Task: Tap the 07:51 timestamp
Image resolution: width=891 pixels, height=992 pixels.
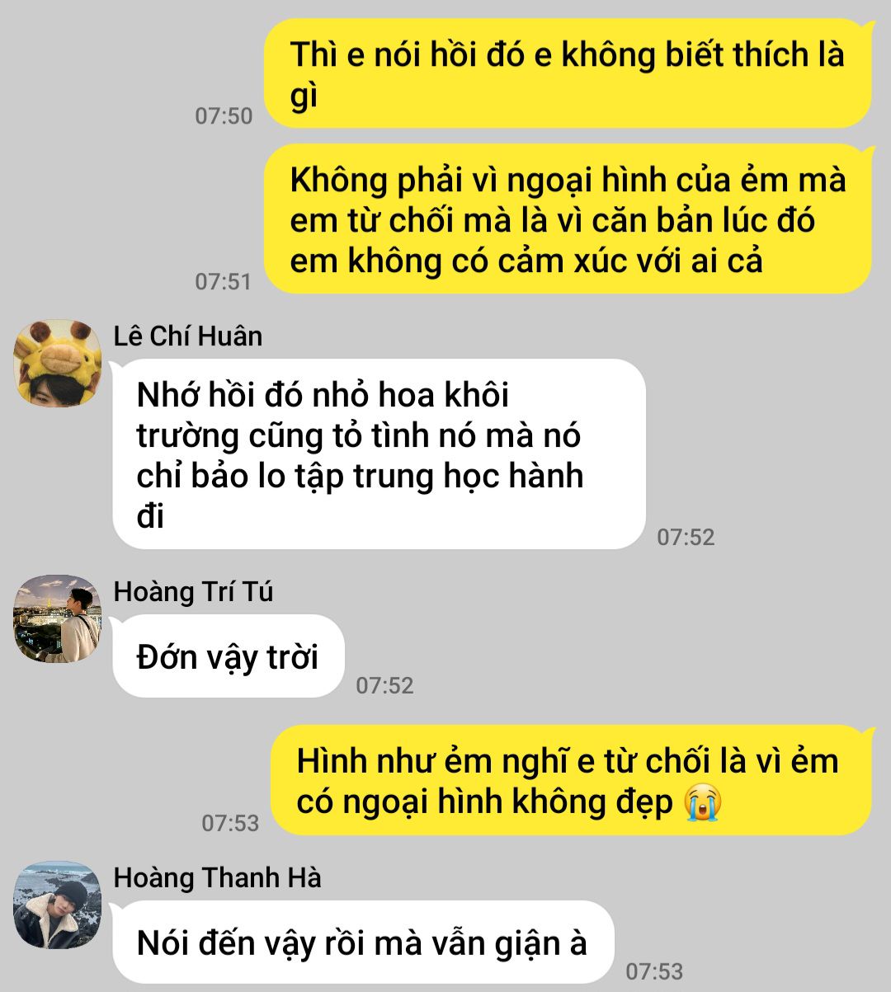Action: pyautogui.click(x=224, y=282)
